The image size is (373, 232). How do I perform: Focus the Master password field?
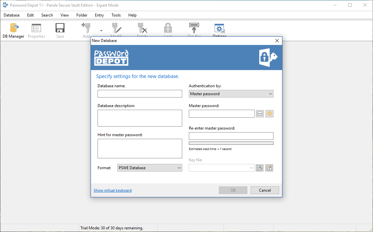tap(222, 114)
